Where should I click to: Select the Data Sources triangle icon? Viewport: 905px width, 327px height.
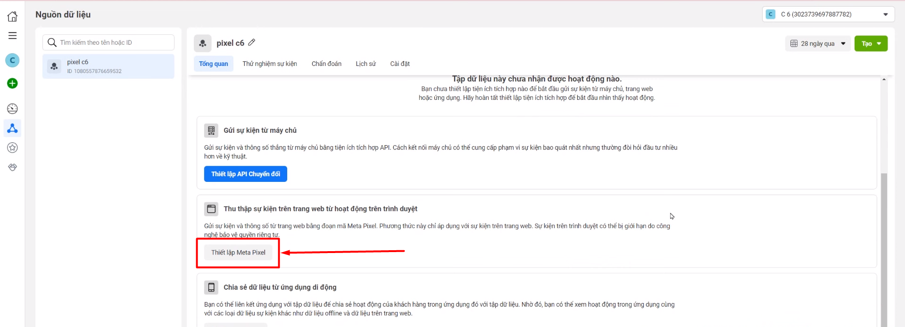(x=12, y=128)
